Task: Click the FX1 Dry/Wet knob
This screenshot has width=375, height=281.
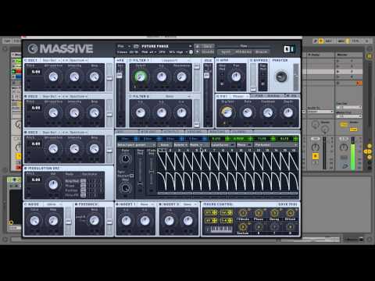Action: click(227, 112)
